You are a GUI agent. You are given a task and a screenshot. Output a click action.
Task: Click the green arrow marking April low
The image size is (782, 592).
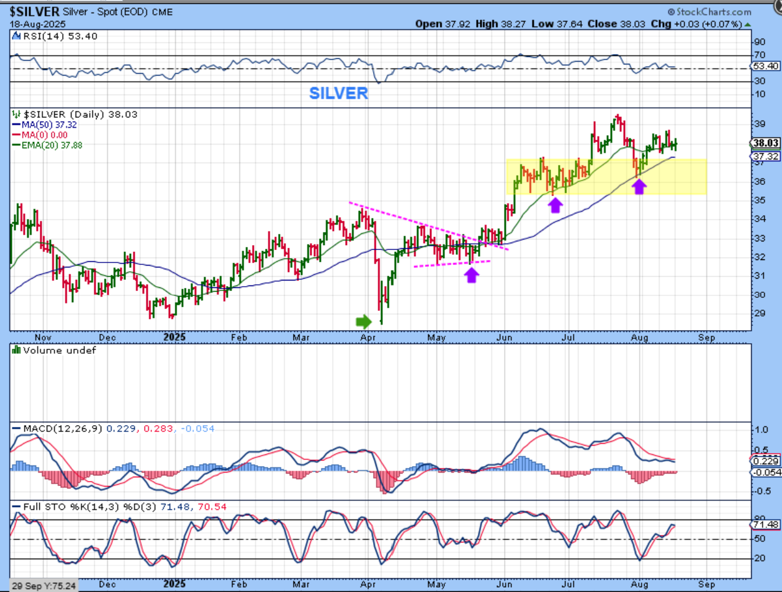click(x=363, y=321)
